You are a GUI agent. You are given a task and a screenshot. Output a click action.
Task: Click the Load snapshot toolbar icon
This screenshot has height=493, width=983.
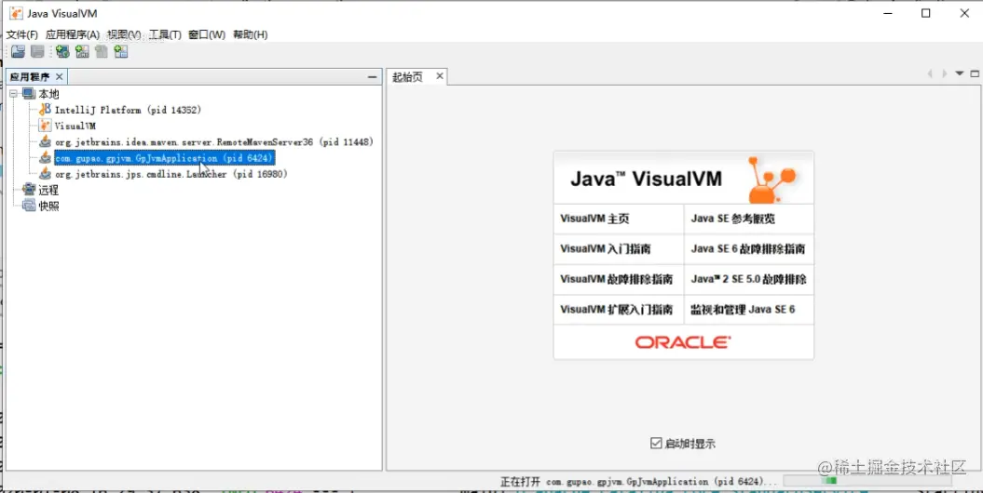coord(19,52)
